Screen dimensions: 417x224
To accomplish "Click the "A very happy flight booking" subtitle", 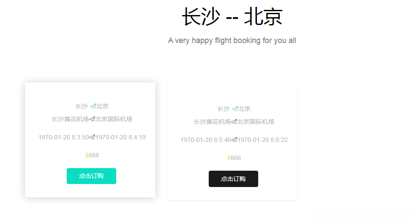I will 232,41.
